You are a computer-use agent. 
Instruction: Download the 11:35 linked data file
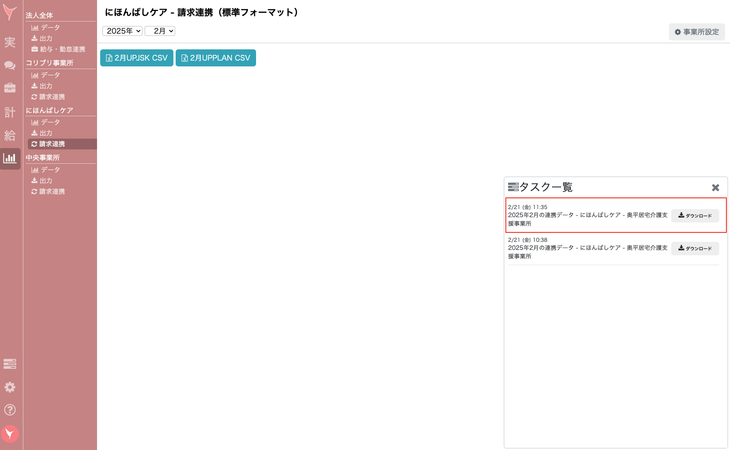(695, 216)
